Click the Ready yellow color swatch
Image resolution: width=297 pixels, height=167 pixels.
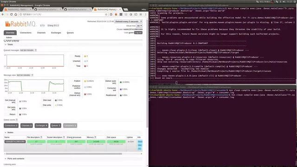pyautogui.click(x=85, y=56)
